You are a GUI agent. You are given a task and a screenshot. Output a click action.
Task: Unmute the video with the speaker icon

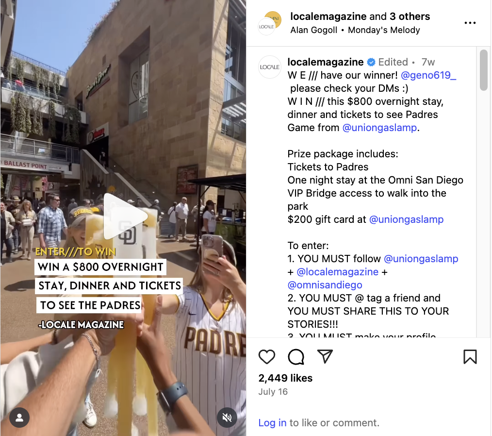tap(227, 418)
